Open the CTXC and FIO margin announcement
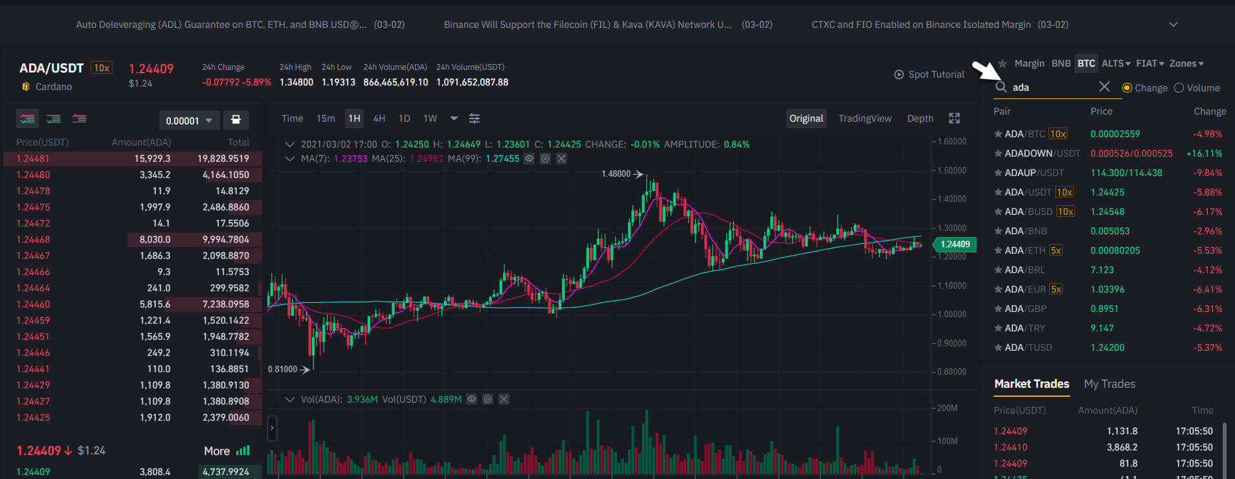Screen dimensions: 1235x479 (x=940, y=25)
